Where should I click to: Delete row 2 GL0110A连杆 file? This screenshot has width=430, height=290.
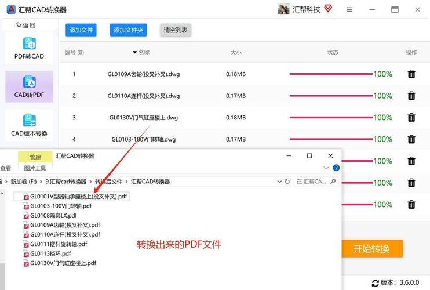coord(411,96)
